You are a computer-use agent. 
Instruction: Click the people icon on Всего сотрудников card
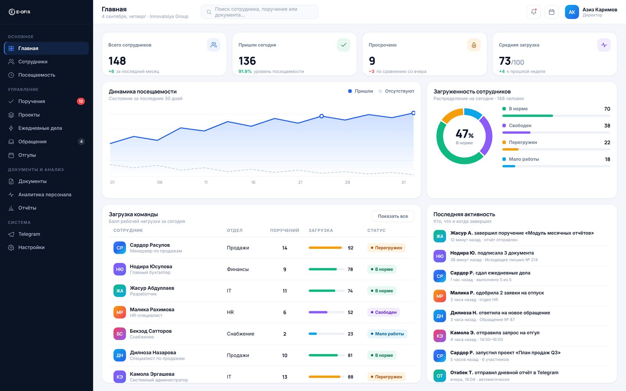pos(214,45)
